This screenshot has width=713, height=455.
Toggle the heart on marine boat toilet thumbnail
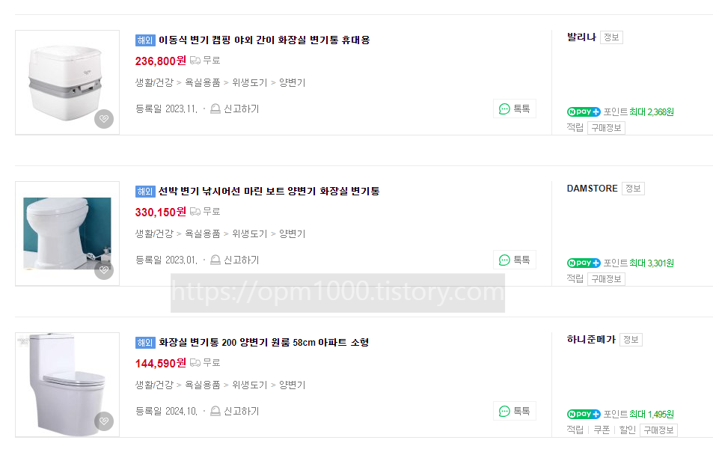(x=104, y=271)
